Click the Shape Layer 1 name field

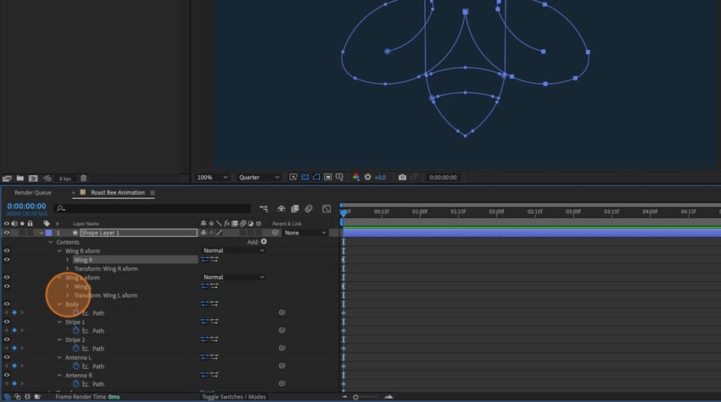[138, 233]
